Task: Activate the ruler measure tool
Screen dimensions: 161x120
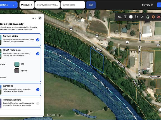Action: pyautogui.click(x=142, y=17)
